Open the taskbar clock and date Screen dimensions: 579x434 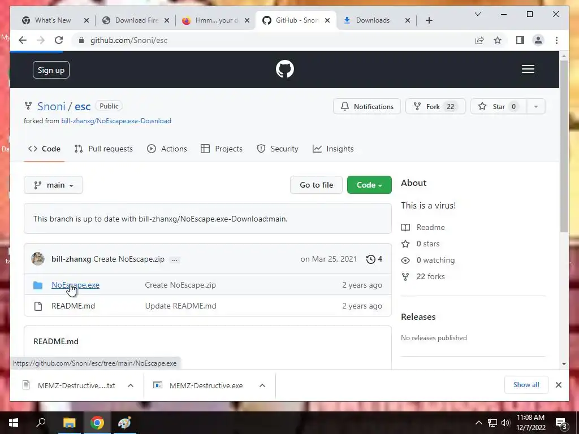[x=530, y=423]
